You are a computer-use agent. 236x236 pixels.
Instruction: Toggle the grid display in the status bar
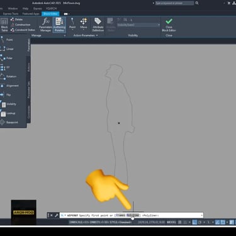point(180,222)
